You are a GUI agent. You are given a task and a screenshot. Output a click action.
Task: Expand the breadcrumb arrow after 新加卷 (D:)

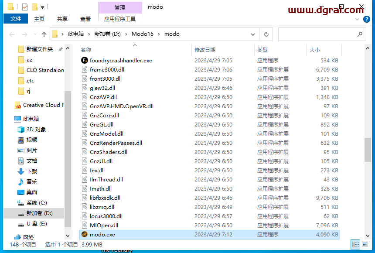coord(126,34)
